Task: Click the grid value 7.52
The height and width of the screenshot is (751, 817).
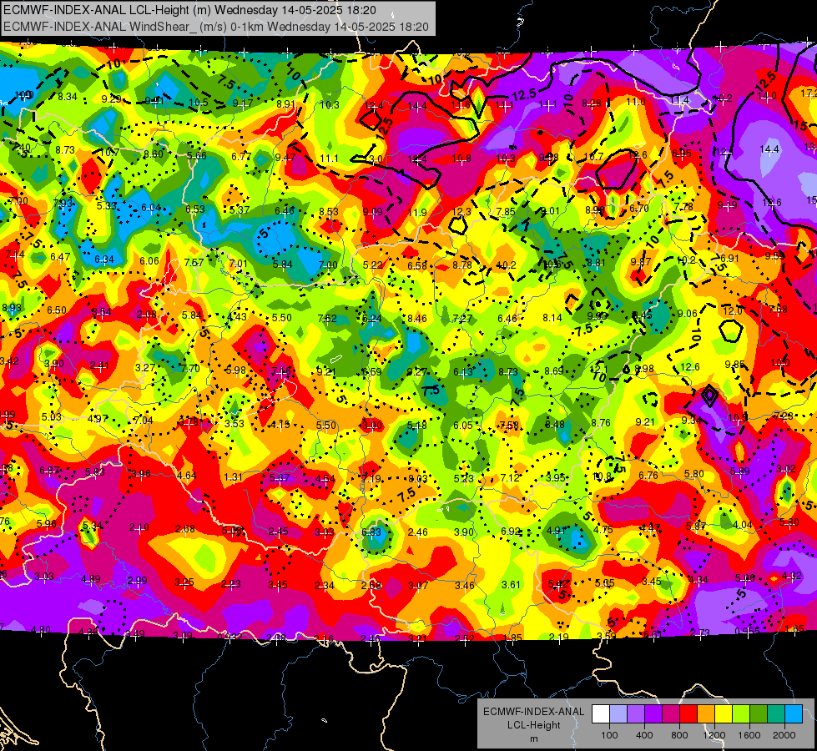Action: tap(326, 318)
